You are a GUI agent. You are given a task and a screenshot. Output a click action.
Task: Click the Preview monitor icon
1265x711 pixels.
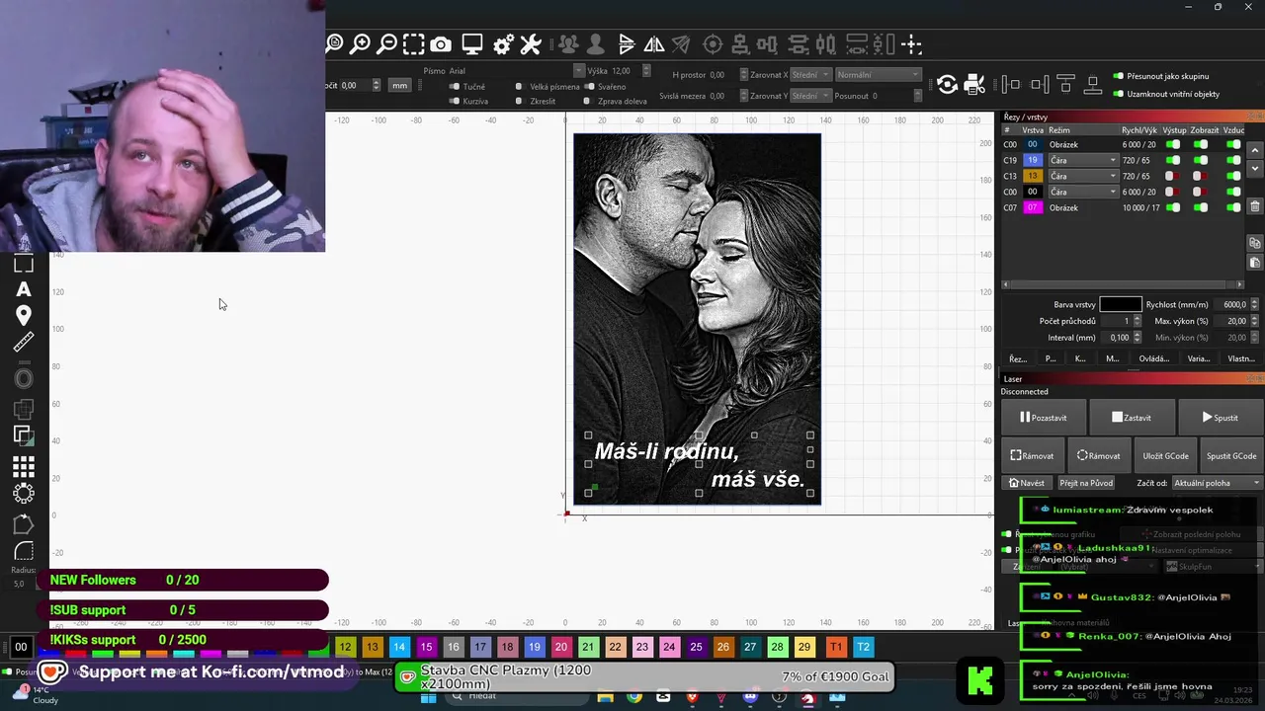(472, 44)
